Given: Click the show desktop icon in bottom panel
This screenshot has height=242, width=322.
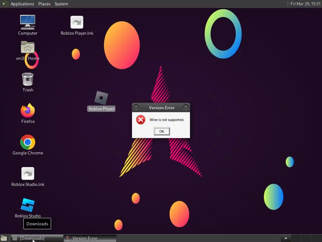Looking at the screenshot, I should click(4, 238).
